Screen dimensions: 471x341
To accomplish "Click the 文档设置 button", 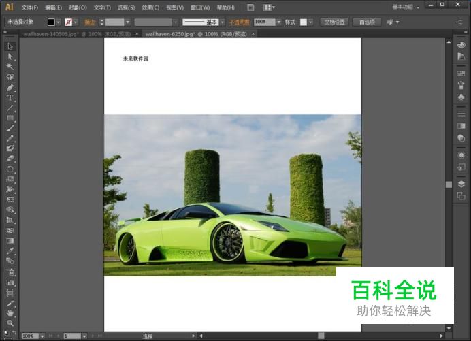I will (334, 22).
